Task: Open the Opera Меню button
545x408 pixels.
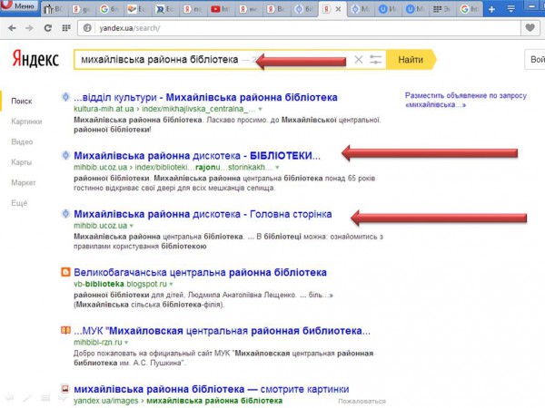Action: tap(19, 6)
